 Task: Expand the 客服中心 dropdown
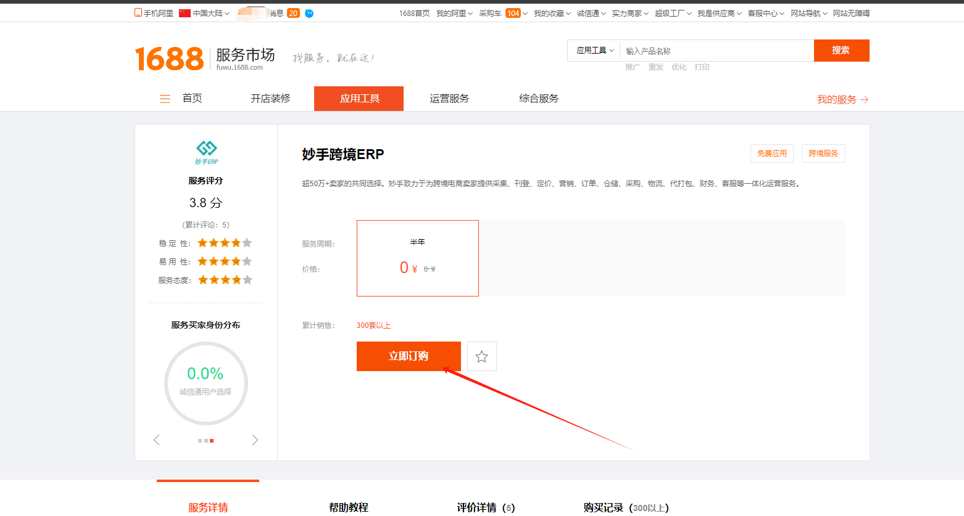click(x=766, y=13)
